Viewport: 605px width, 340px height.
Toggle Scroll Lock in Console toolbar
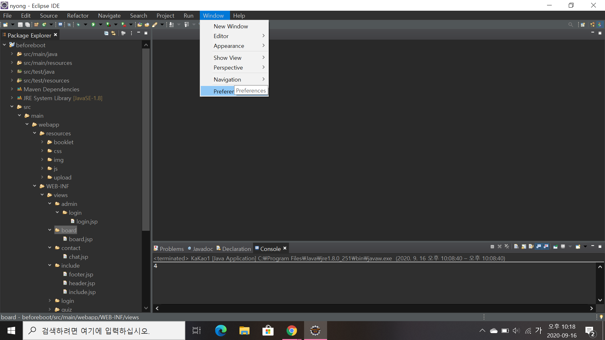point(524,246)
